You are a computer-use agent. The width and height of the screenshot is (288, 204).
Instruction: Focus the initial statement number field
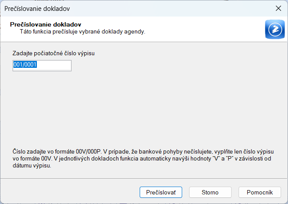tap(42, 65)
